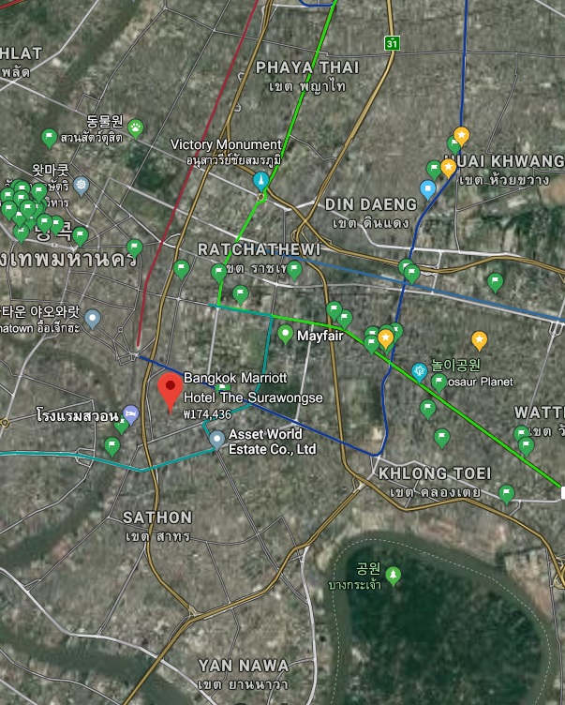This screenshot has height=705, width=565.
Task: Select the สวนสัตว์ดุสิต Thai zoo label
Action: (x=91, y=138)
